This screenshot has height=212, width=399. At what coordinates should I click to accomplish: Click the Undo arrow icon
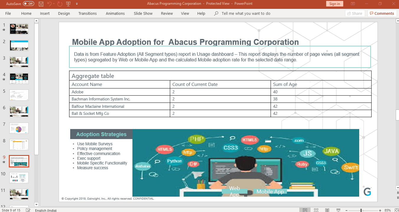tap(49, 4)
